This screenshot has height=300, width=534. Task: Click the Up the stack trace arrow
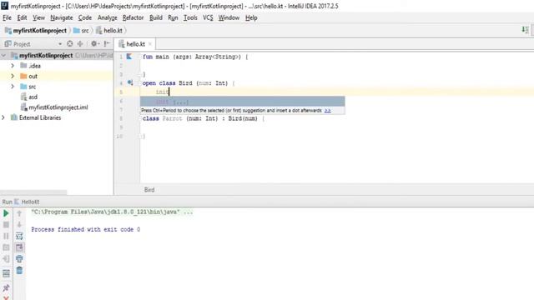[19, 213]
